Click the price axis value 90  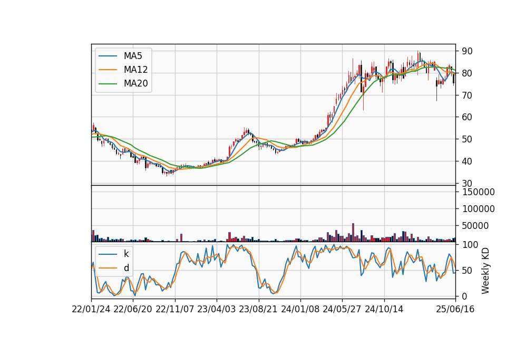[x=467, y=51]
